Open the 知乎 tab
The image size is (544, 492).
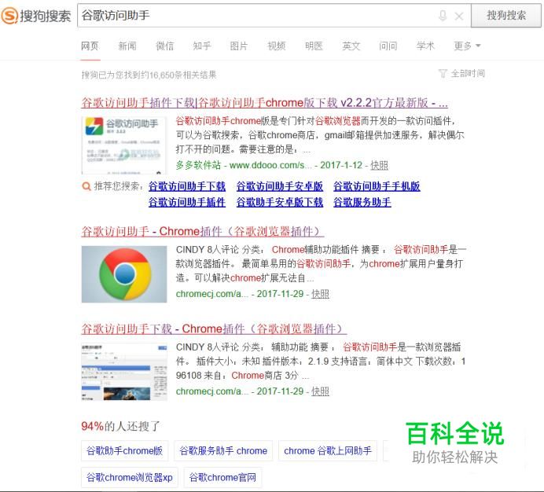[x=202, y=46]
